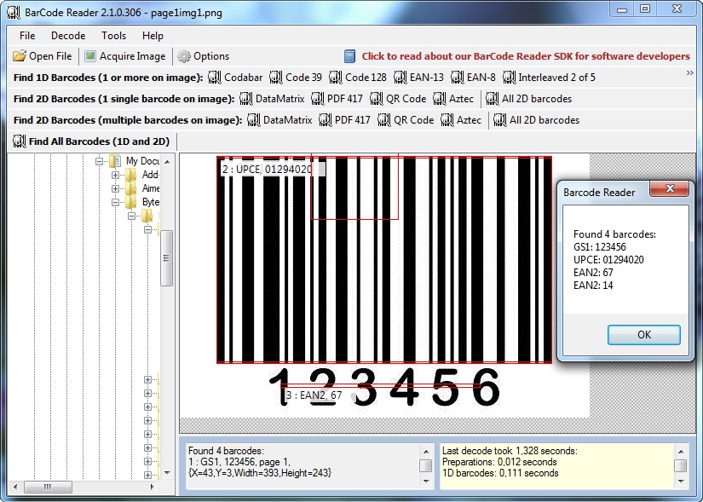Click folder tree scroll down arrow

pyautogui.click(x=167, y=472)
